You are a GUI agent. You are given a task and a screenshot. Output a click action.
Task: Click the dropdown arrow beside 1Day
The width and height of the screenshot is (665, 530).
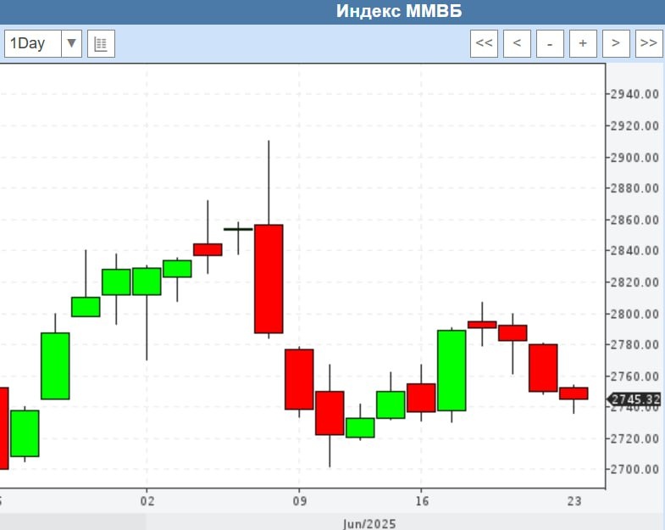tap(72, 43)
